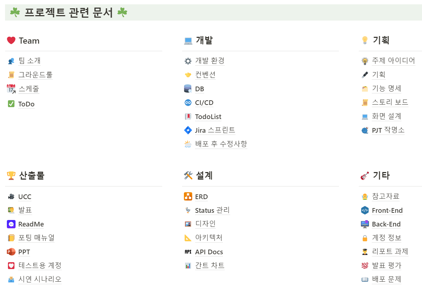422x286 pixels.
Task: Click the PowerPoint icon next to PPT
Action: (x=10, y=252)
